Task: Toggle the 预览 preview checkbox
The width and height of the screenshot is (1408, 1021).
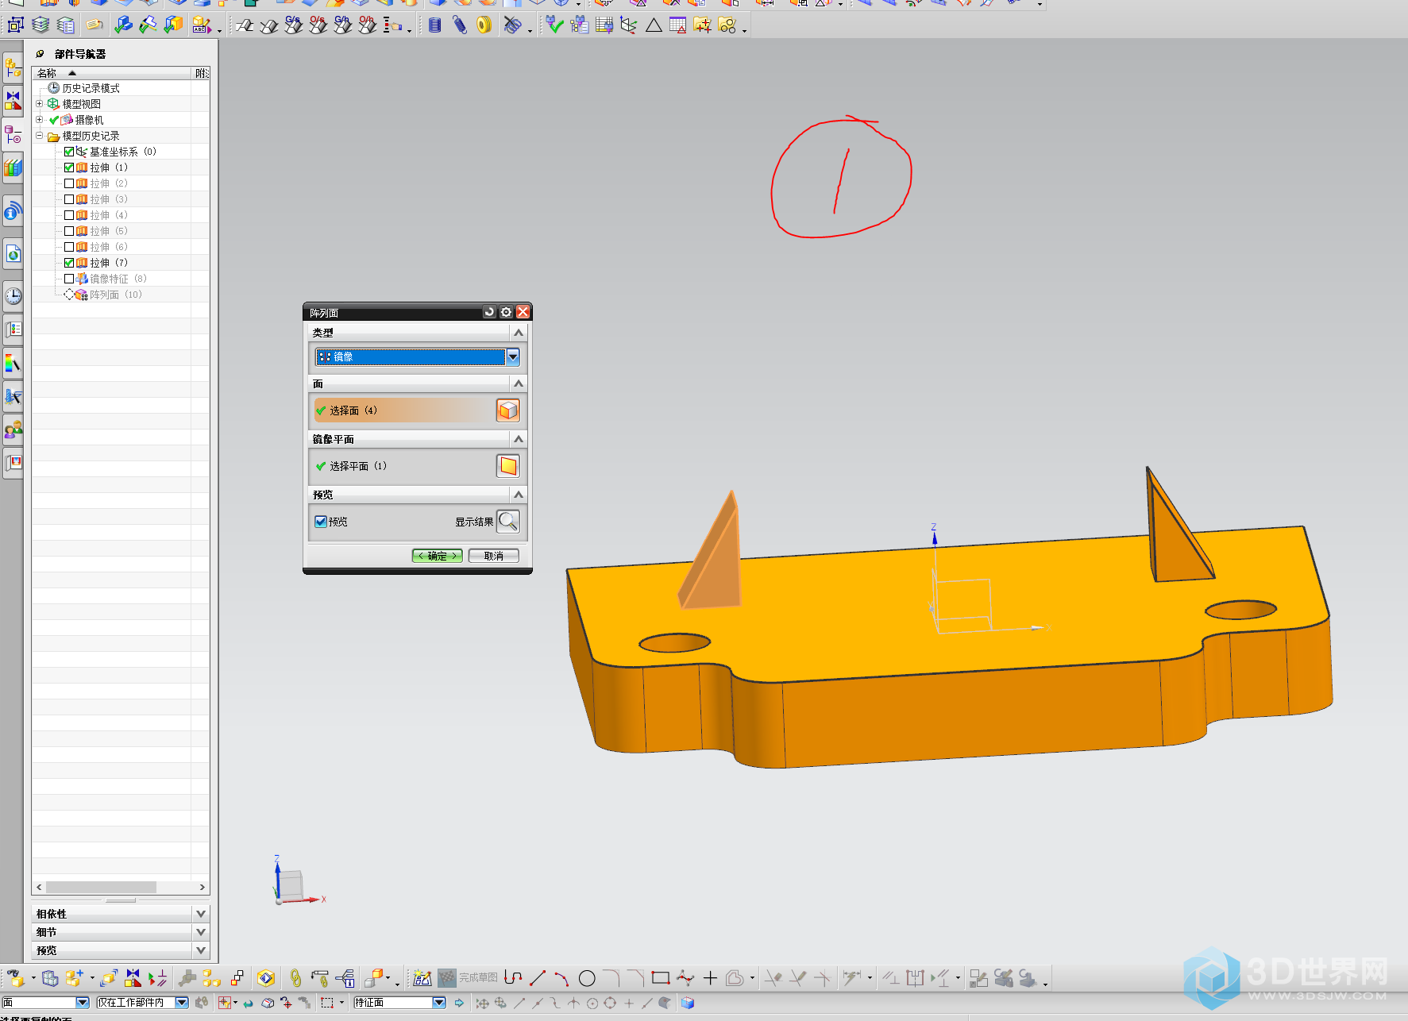Action: (x=321, y=522)
